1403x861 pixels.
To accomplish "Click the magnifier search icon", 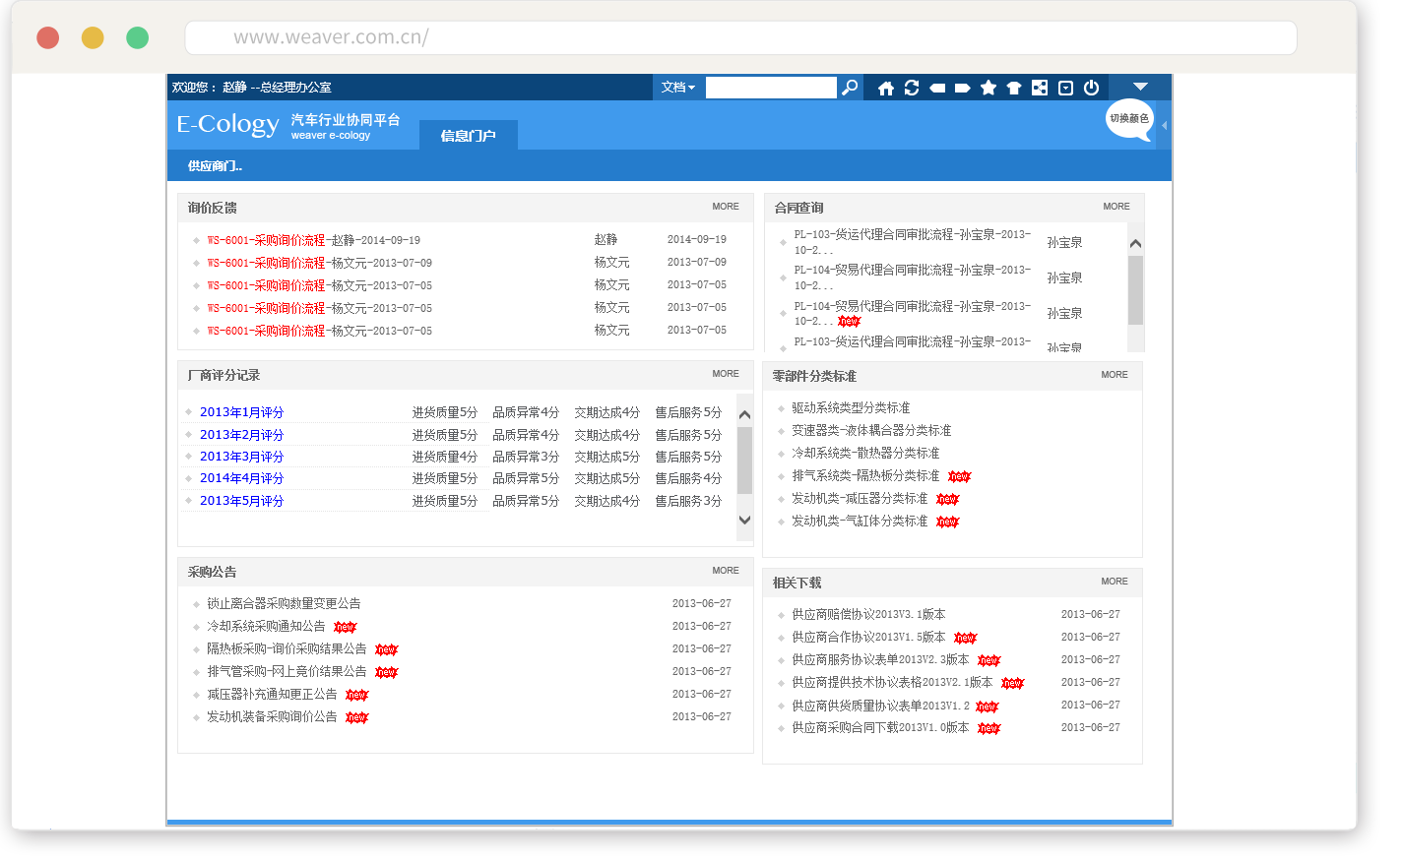I will click(850, 88).
